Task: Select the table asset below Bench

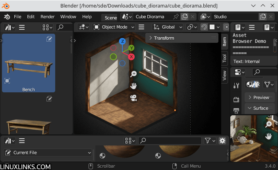Action: point(29,115)
